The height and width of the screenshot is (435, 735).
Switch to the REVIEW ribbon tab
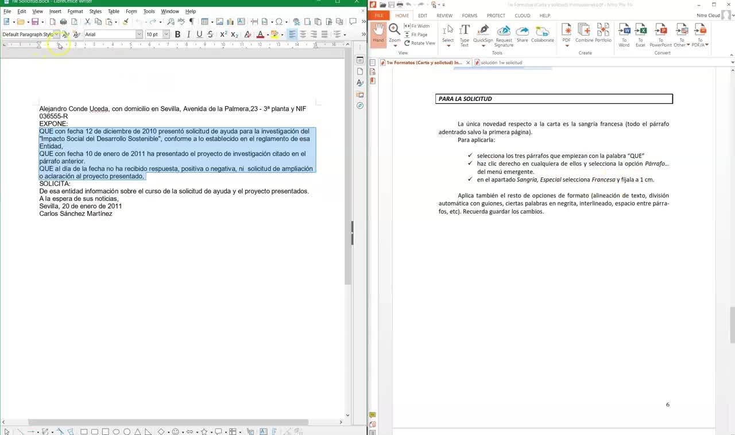pyautogui.click(x=444, y=15)
